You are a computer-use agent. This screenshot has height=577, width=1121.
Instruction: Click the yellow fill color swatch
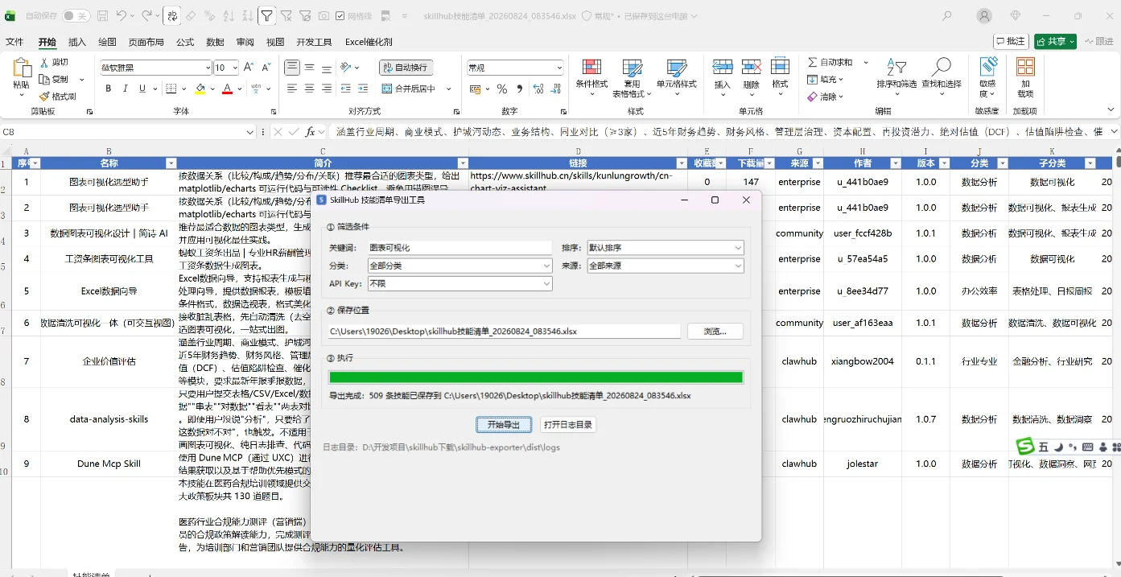(200, 89)
